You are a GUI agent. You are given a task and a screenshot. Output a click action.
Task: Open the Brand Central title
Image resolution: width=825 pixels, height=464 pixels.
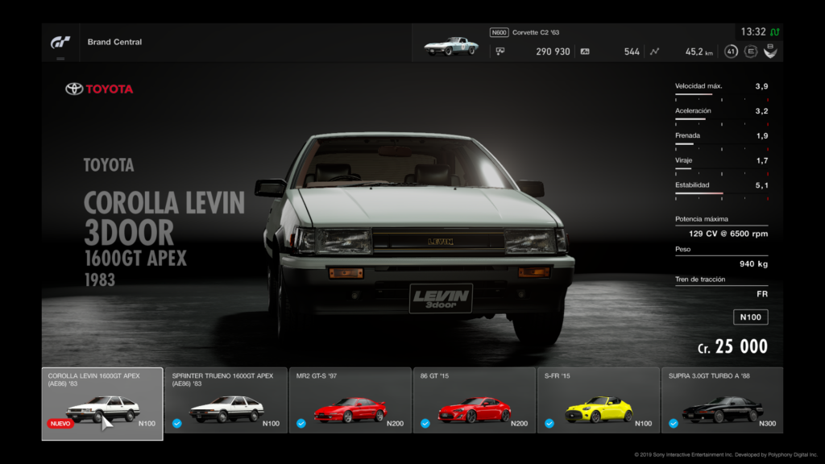[x=114, y=42]
